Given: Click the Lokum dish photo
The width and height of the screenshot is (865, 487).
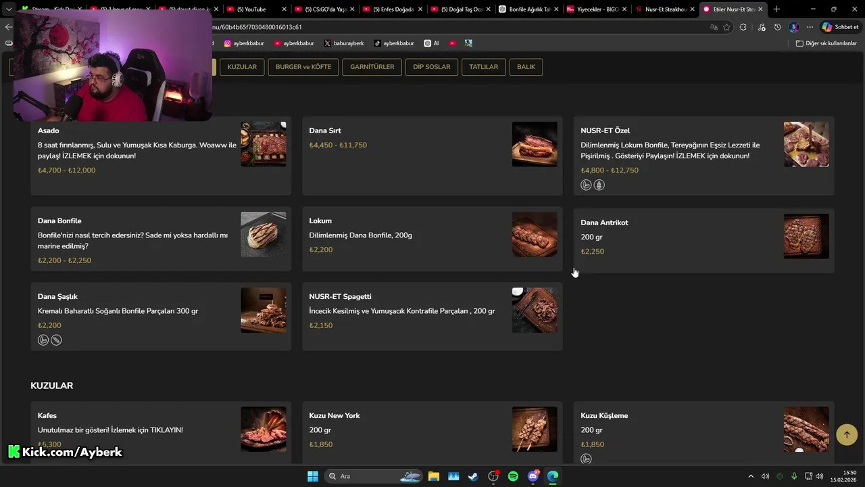Looking at the screenshot, I should pyautogui.click(x=535, y=234).
